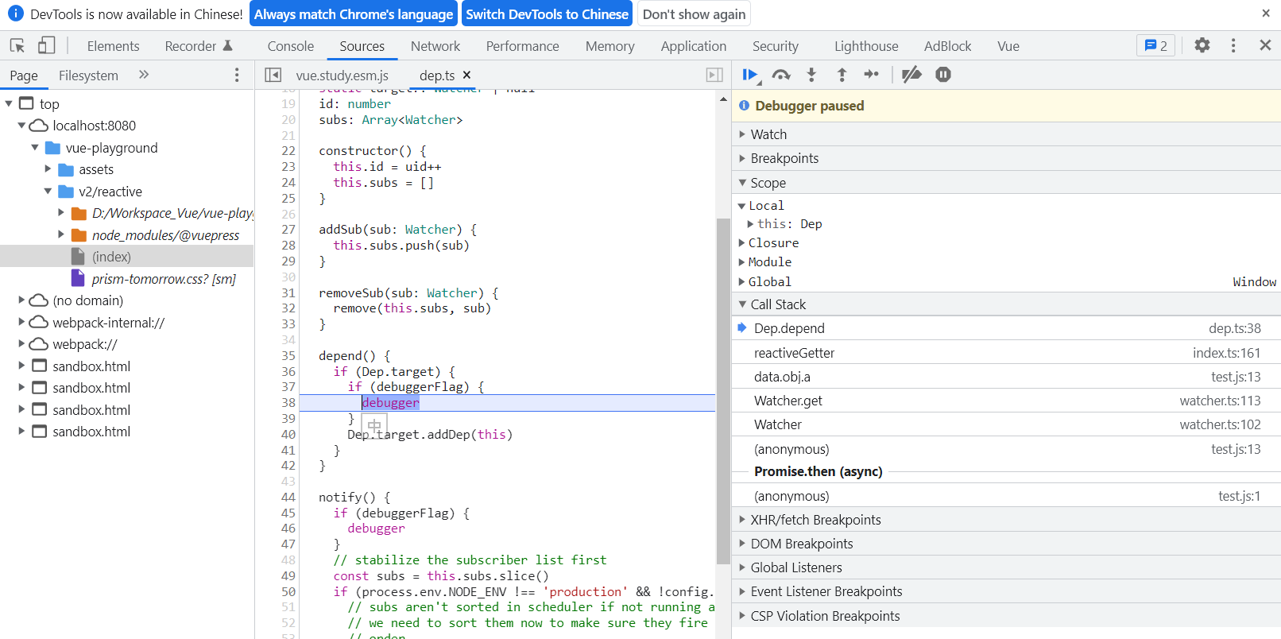Open the inspect element picker tool
This screenshot has width=1281, height=639.
click(x=17, y=46)
